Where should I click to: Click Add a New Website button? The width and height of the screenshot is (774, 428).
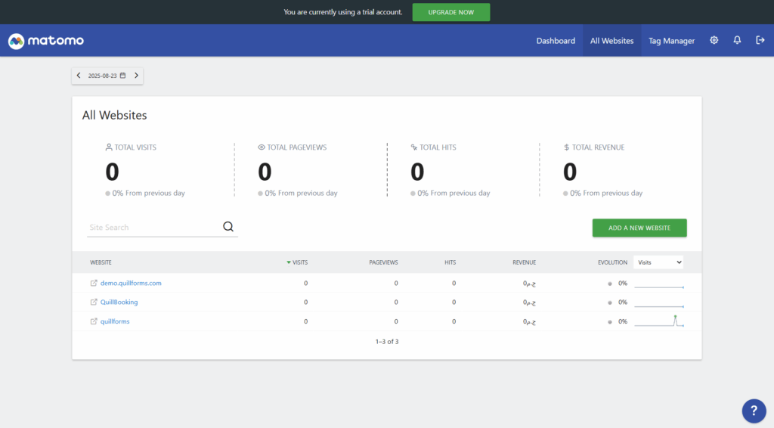pyautogui.click(x=639, y=228)
